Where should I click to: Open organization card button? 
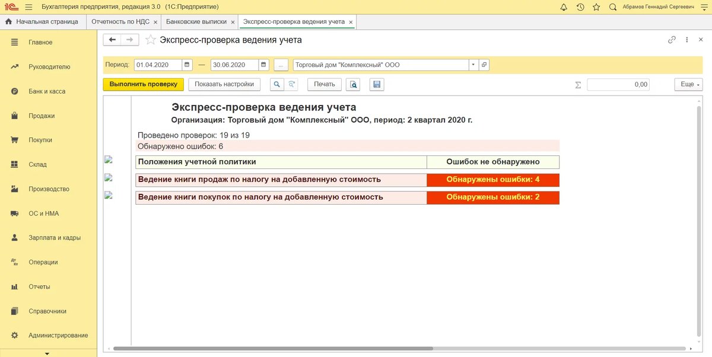(484, 65)
